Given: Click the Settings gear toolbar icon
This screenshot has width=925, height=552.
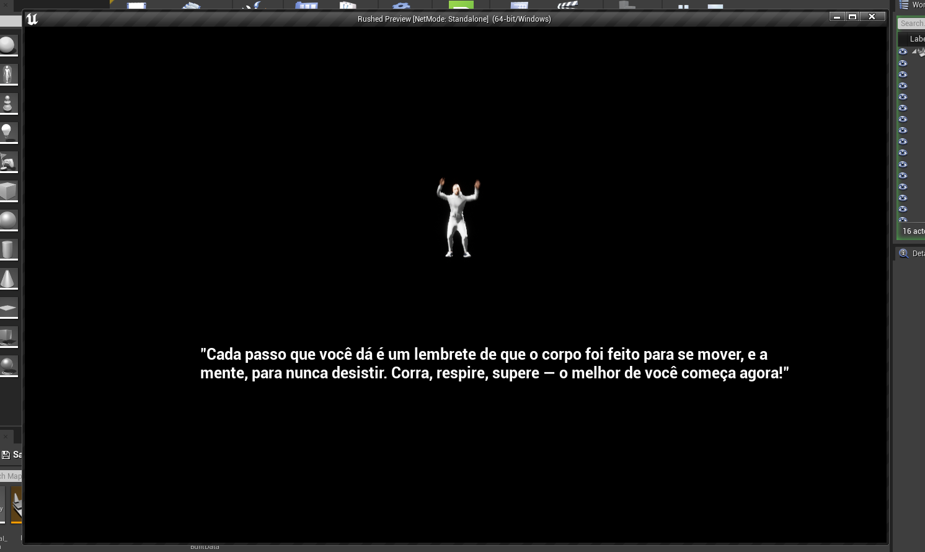Looking at the screenshot, I should pyautogui.click(x=401, y=5).
